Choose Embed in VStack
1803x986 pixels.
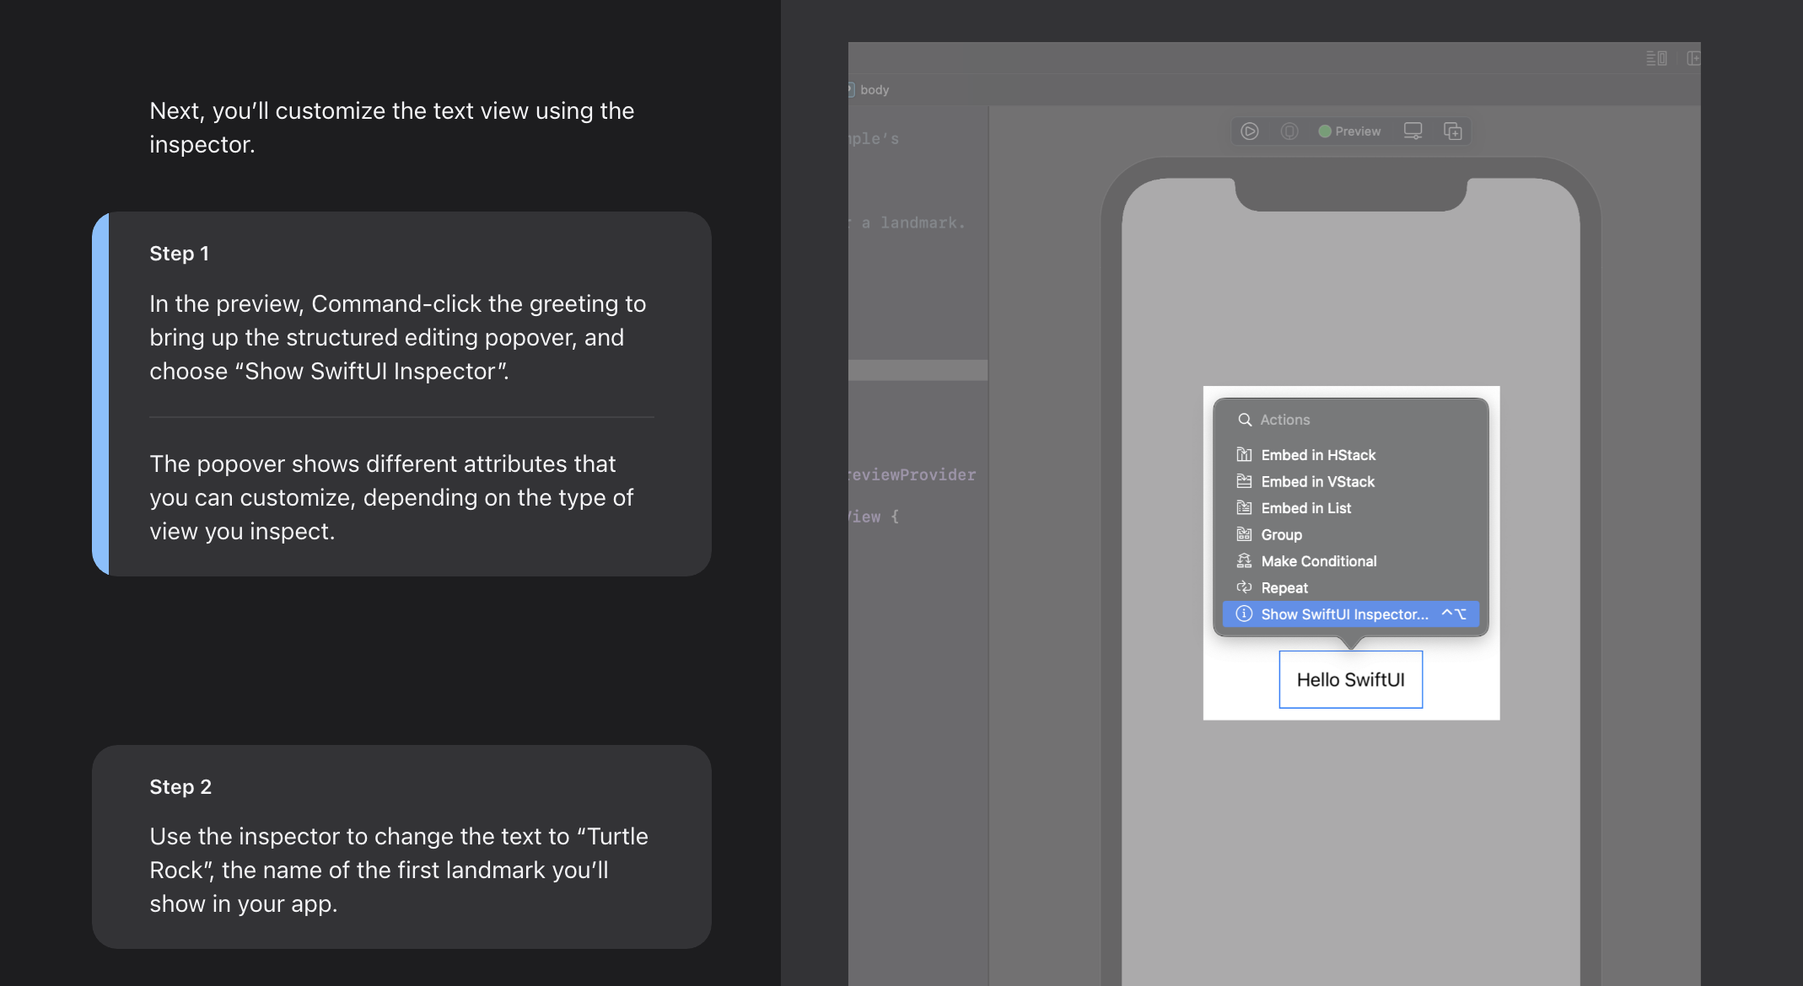[x=1317, y=482]
